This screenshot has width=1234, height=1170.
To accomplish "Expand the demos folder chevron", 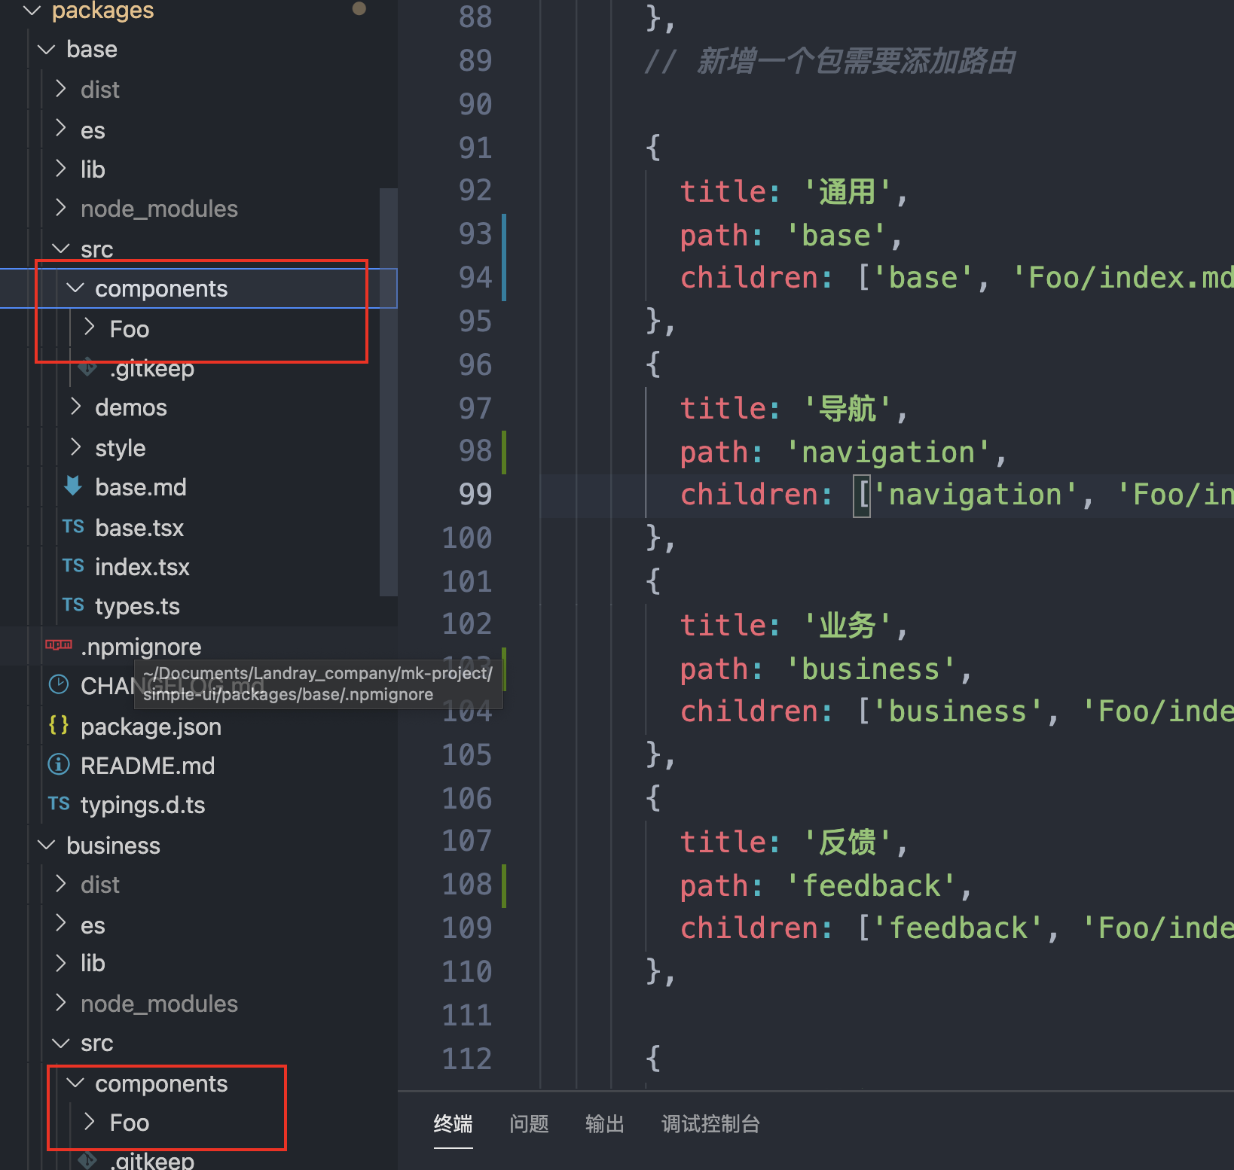I will [75, 407].
